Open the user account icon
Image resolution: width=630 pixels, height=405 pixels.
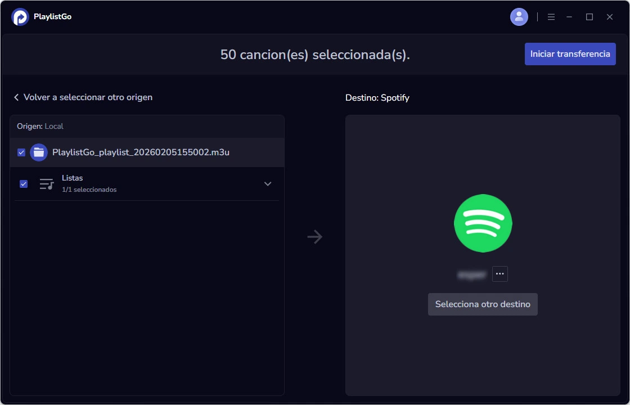[x=519, y=16]
